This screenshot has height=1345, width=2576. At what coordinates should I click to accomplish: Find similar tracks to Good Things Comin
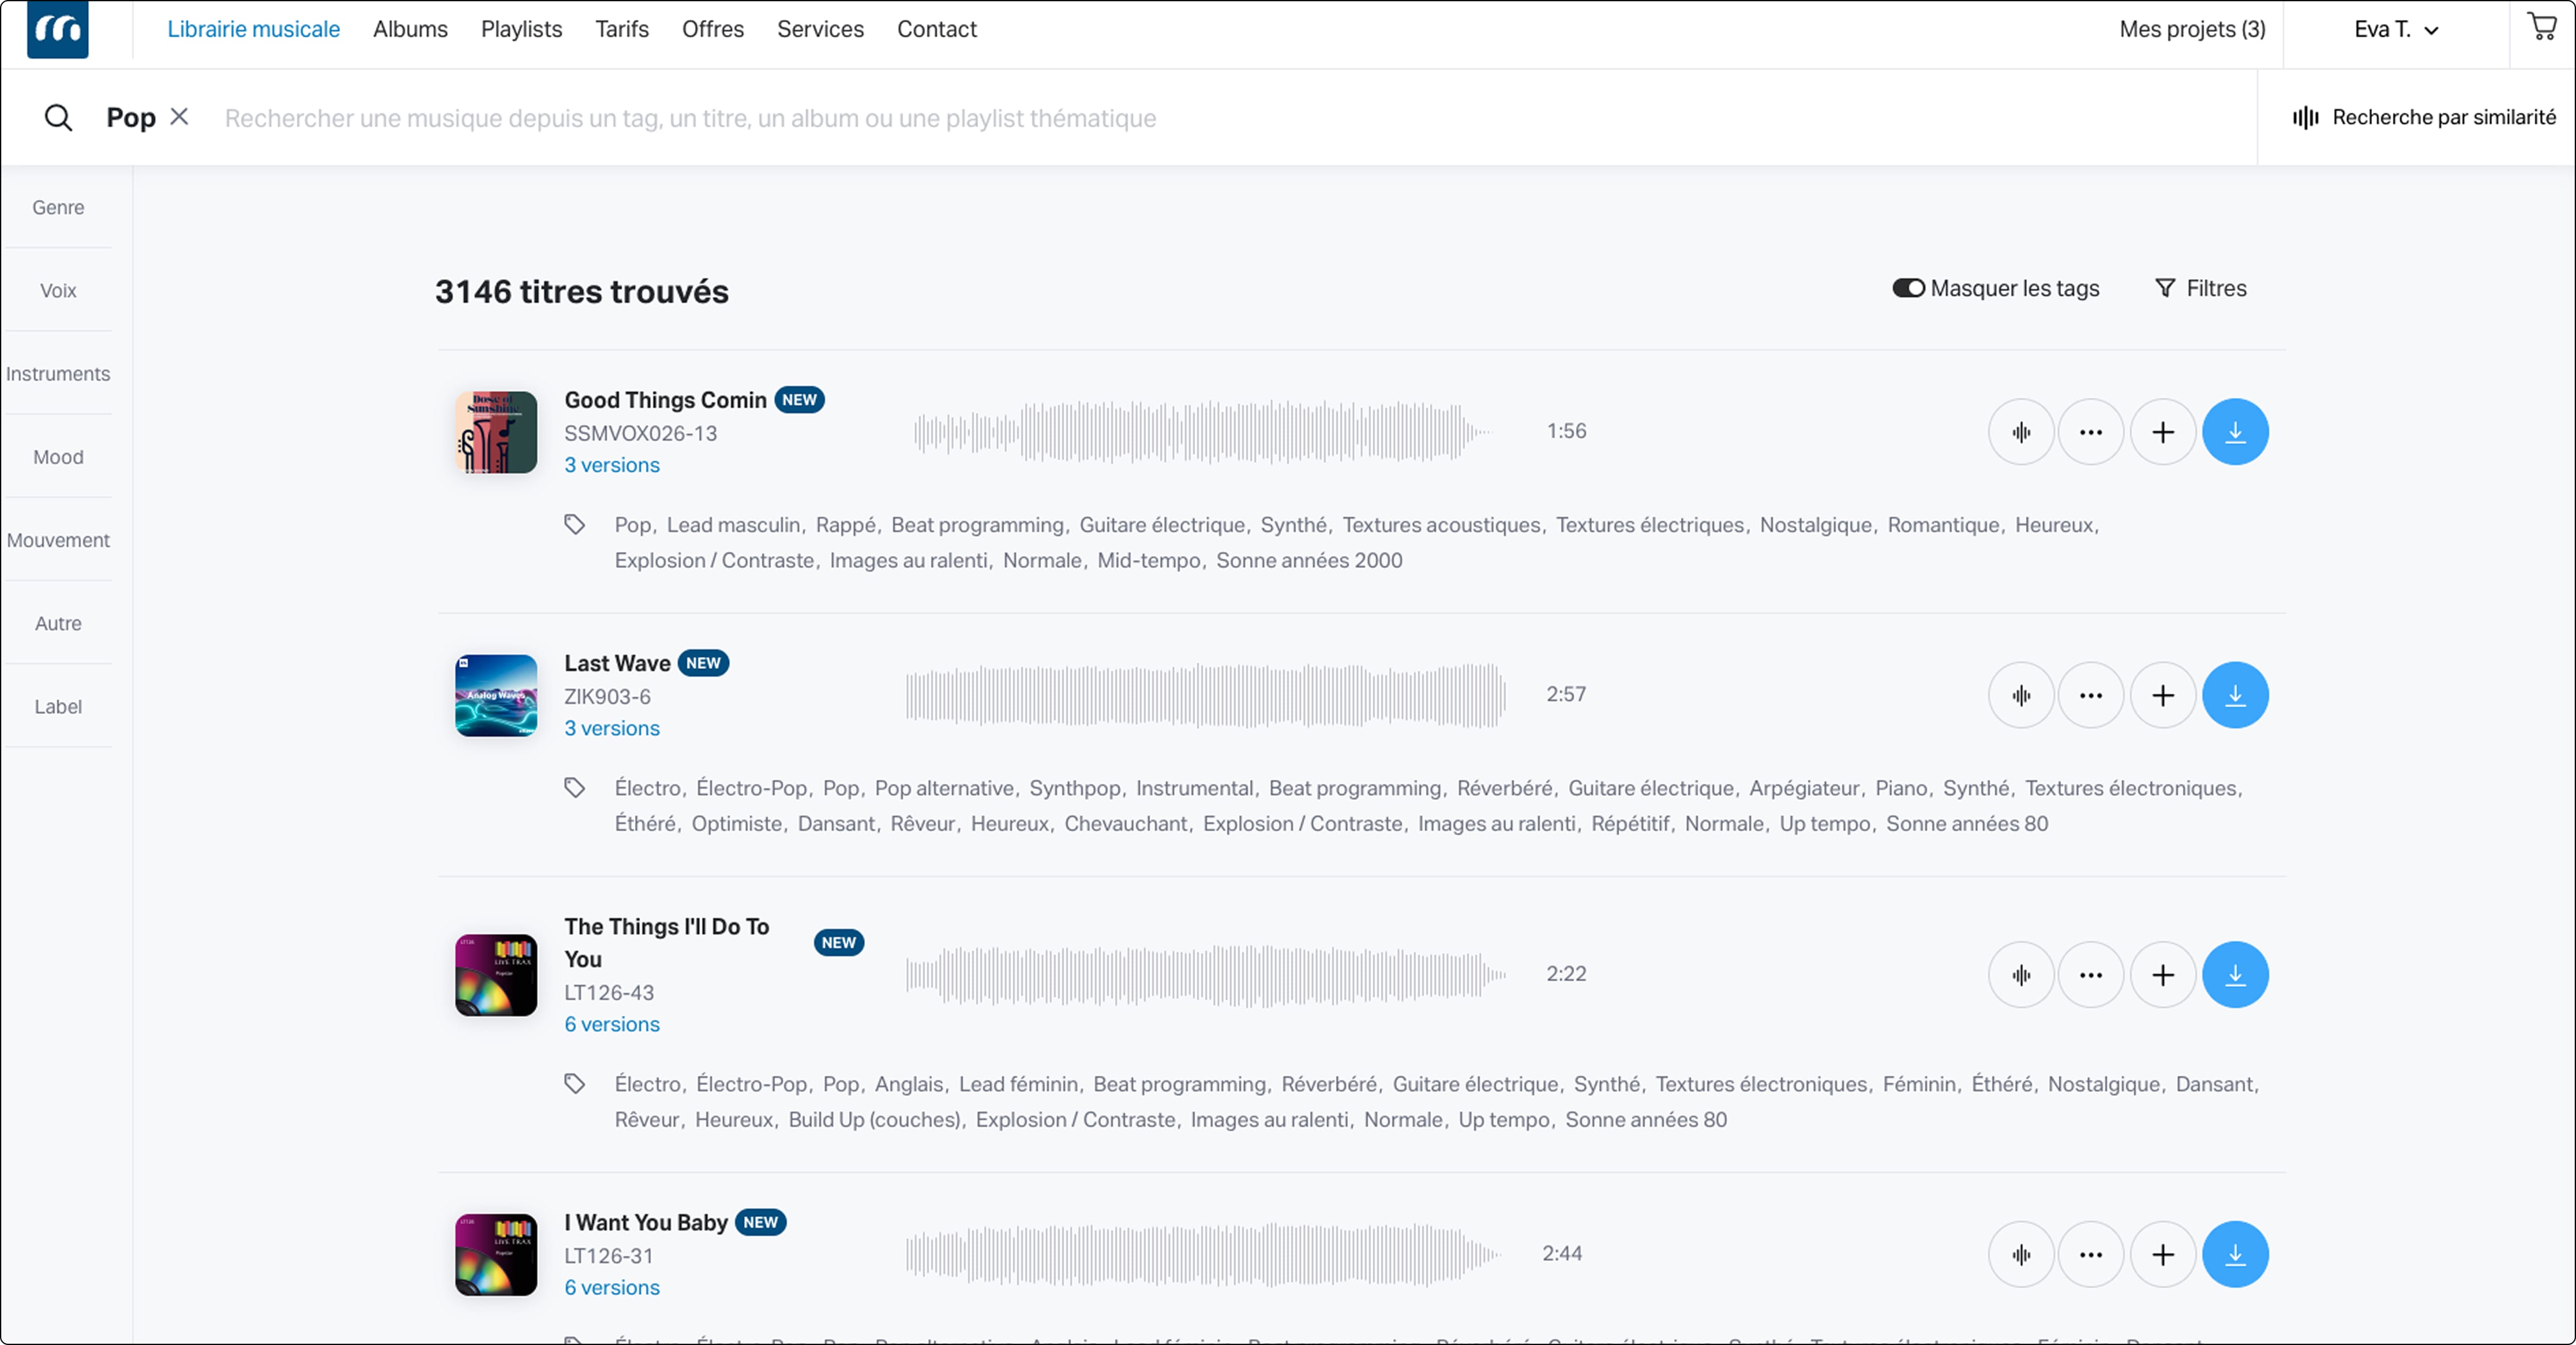point(2020,431)
